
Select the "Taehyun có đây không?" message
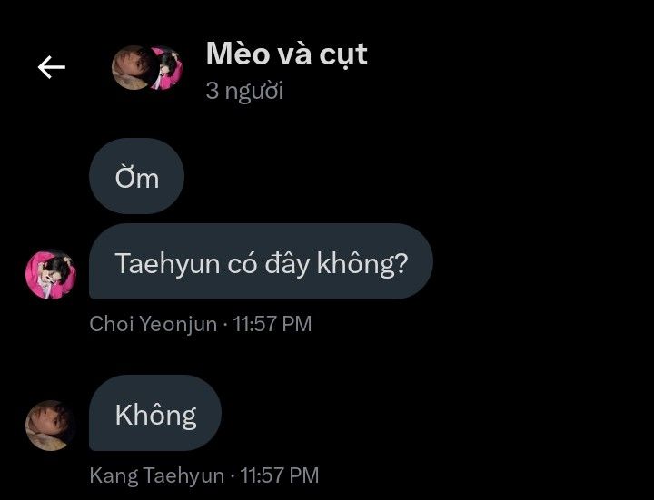point(261,261)
